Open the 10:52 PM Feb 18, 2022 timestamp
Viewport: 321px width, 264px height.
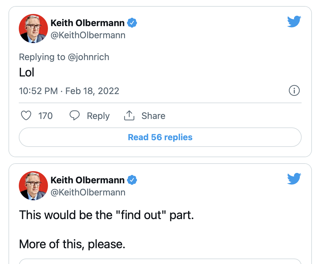[69, 91]
